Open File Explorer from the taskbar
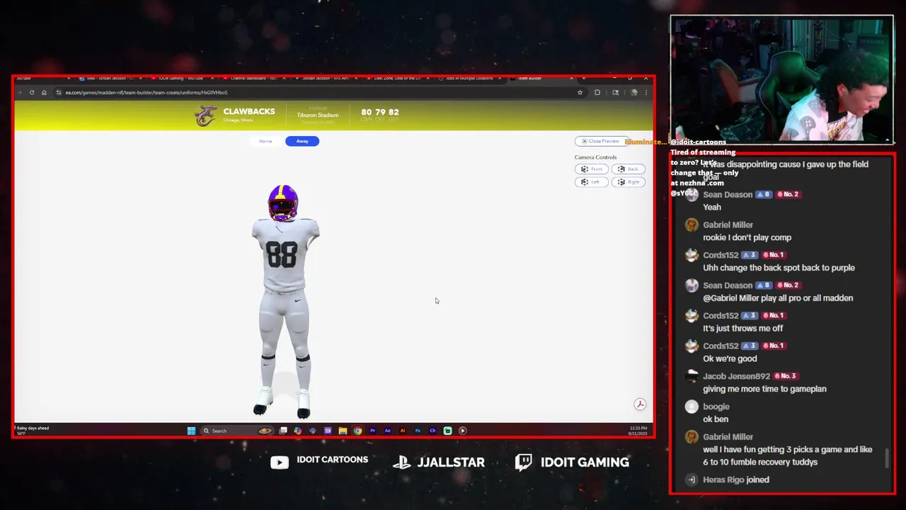 click(343, 431)
